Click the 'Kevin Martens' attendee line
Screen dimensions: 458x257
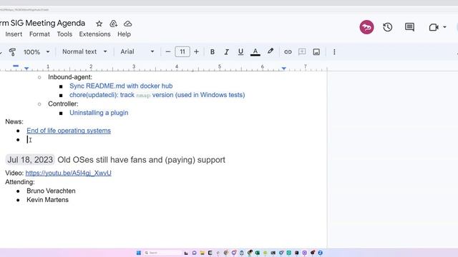pyautogui.click(x=48, y=200)
